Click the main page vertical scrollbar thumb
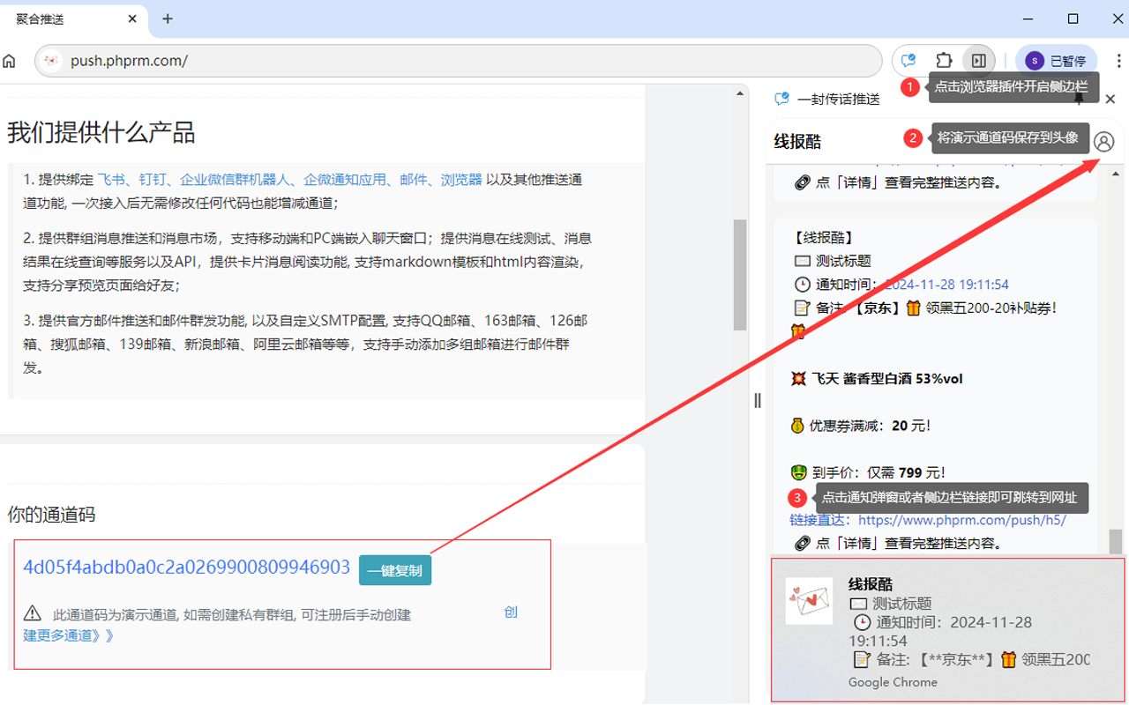 [x=740, y=275]
